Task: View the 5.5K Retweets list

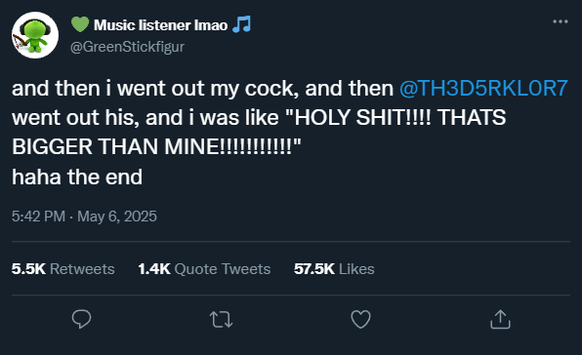Action: pos(63,268)
